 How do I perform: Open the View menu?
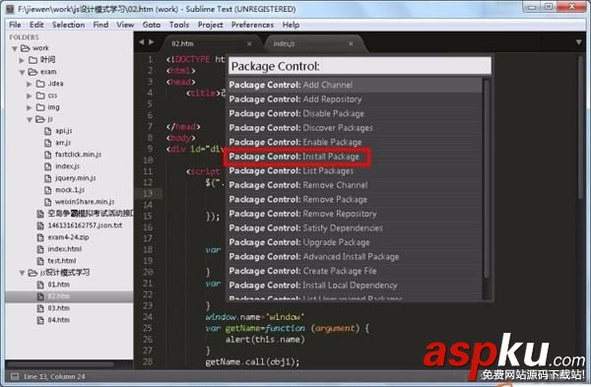[125, 25]
